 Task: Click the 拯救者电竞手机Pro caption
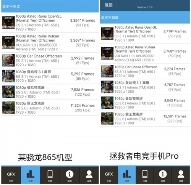(x=144, y=156)
